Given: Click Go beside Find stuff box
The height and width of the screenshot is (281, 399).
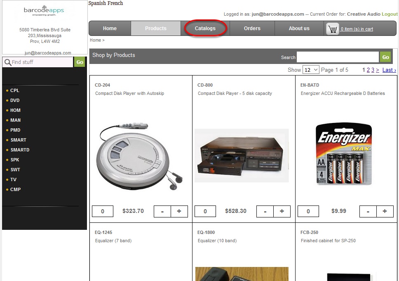Looking at the screenshot, I should [80, 62].
